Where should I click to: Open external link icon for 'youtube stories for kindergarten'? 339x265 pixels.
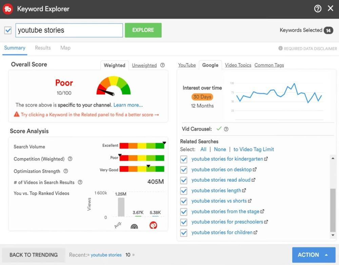[266, 159]
